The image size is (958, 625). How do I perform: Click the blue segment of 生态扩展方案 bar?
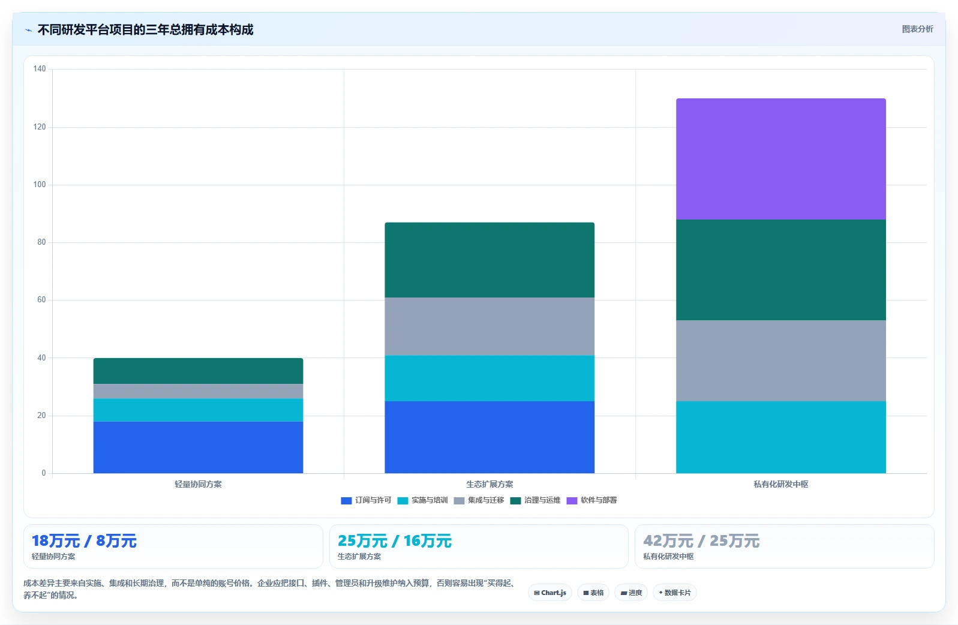(489, 437)
